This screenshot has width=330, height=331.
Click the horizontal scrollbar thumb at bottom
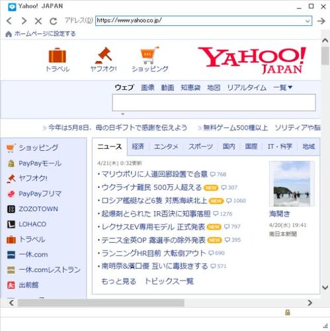coord(101,303)
